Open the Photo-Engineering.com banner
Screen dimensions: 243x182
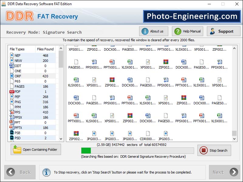point(191,17)
